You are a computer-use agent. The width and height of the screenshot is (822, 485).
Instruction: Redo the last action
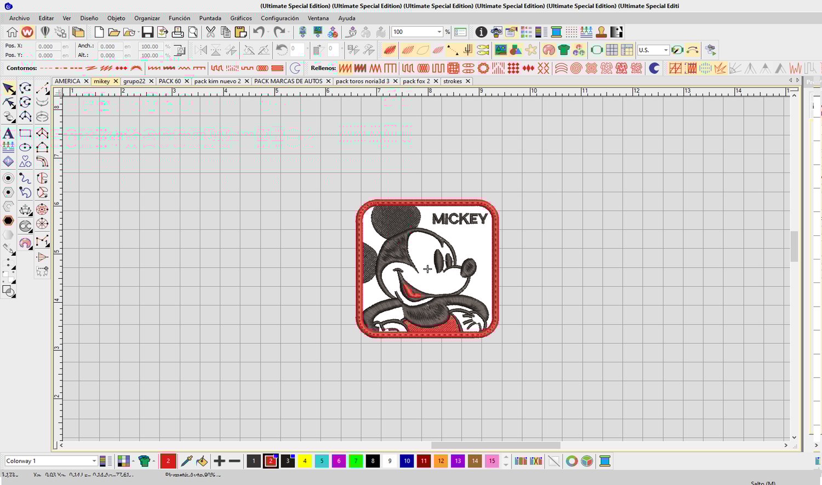point(279,32)
